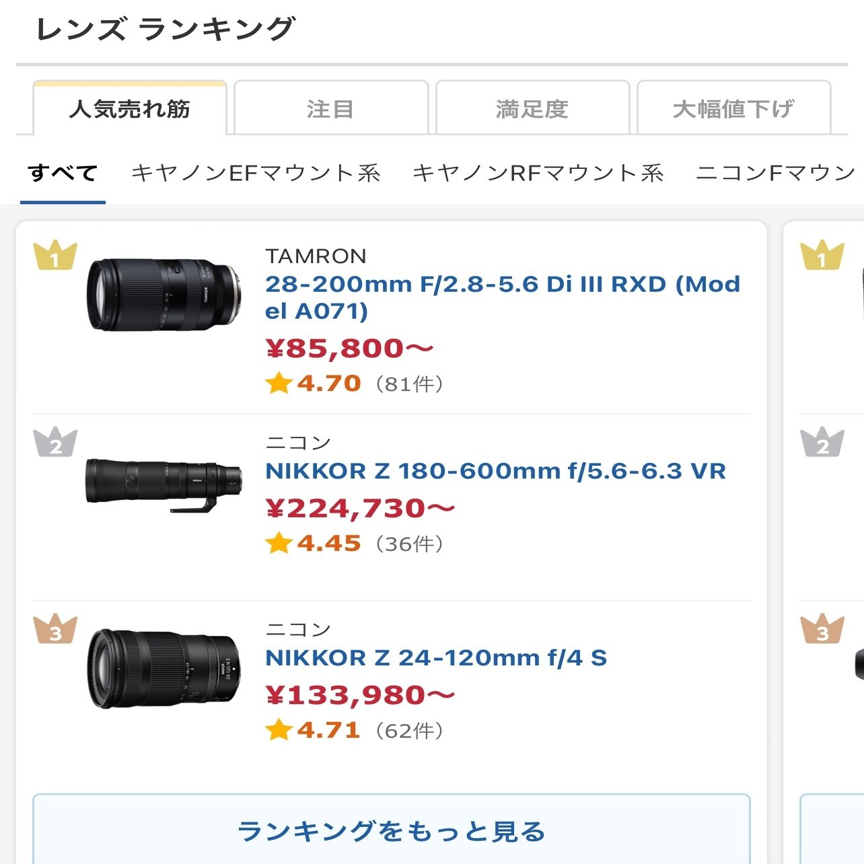
Task: Click the gold crown in the right card
Action: (822, 255)
